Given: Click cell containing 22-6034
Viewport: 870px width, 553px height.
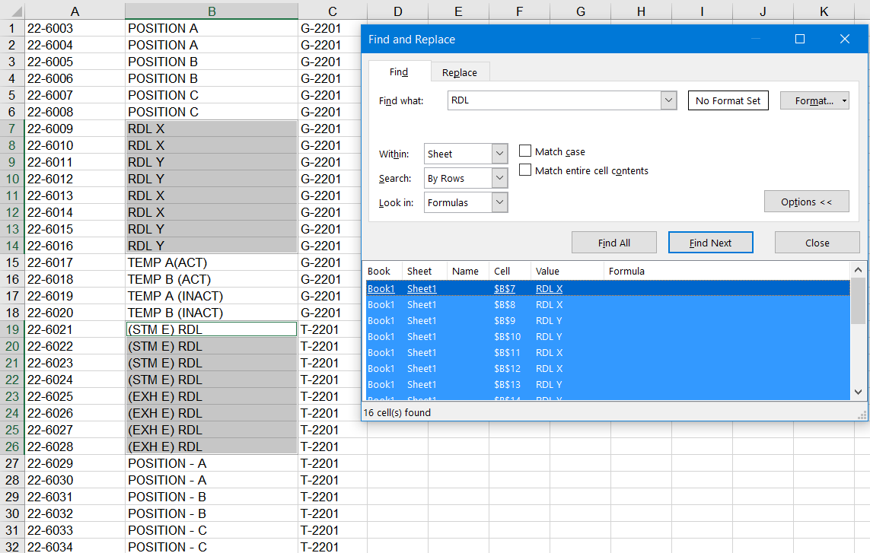Looking at the screenshot, I should 75,547.
